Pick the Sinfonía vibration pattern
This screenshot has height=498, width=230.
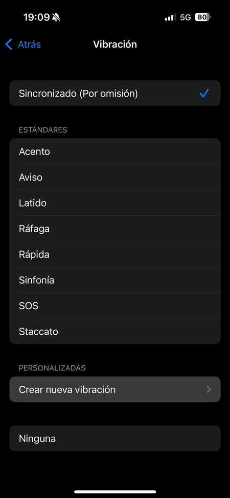click(x=115, y=280)
